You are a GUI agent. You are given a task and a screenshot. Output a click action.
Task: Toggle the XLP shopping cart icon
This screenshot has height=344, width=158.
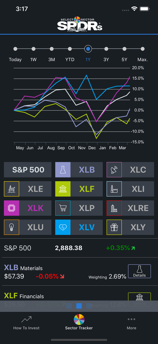click(63, 208)
